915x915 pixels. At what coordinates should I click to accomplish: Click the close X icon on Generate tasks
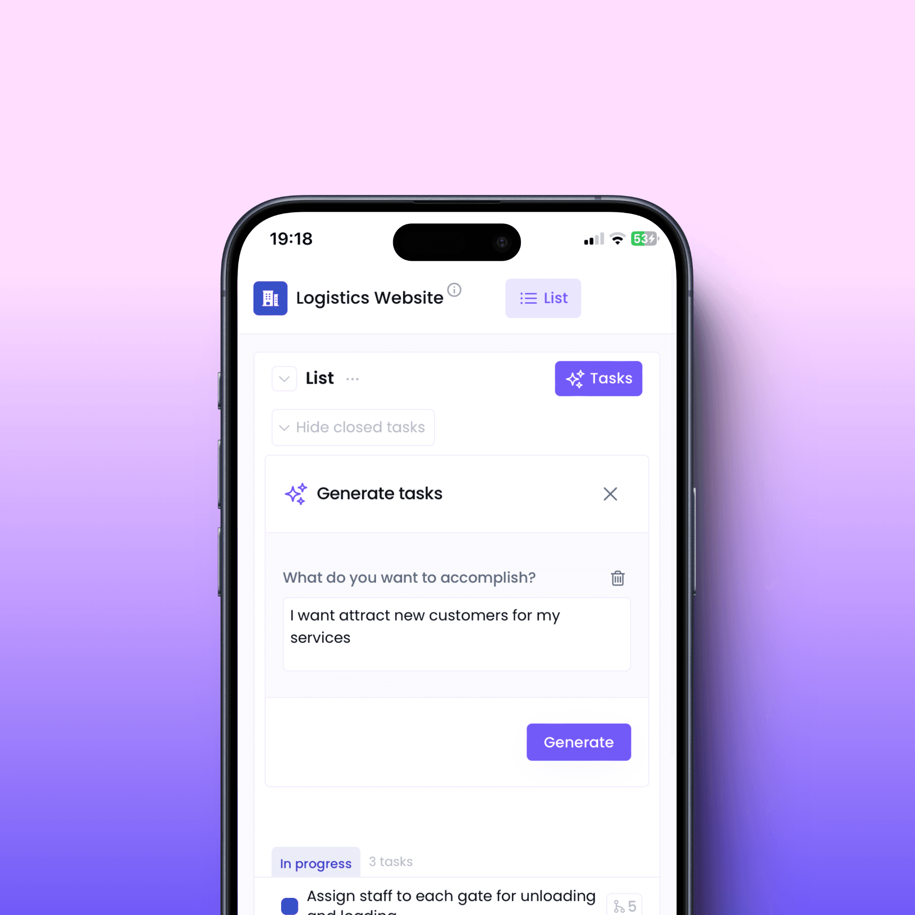610,494
